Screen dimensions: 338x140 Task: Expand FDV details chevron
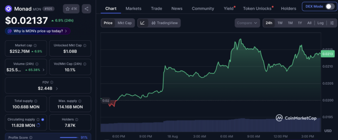tap(57, 88)
